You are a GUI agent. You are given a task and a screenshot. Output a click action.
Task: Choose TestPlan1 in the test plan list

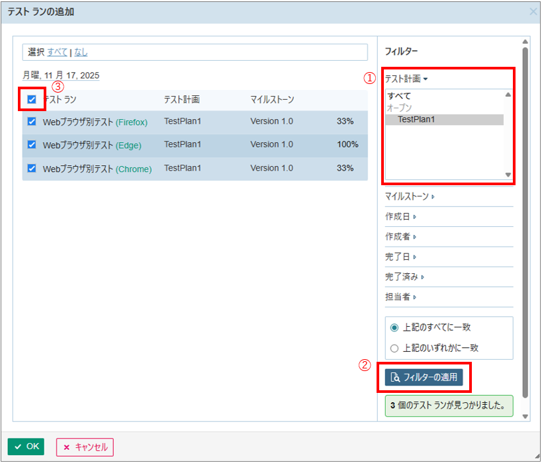pos(420,120)
